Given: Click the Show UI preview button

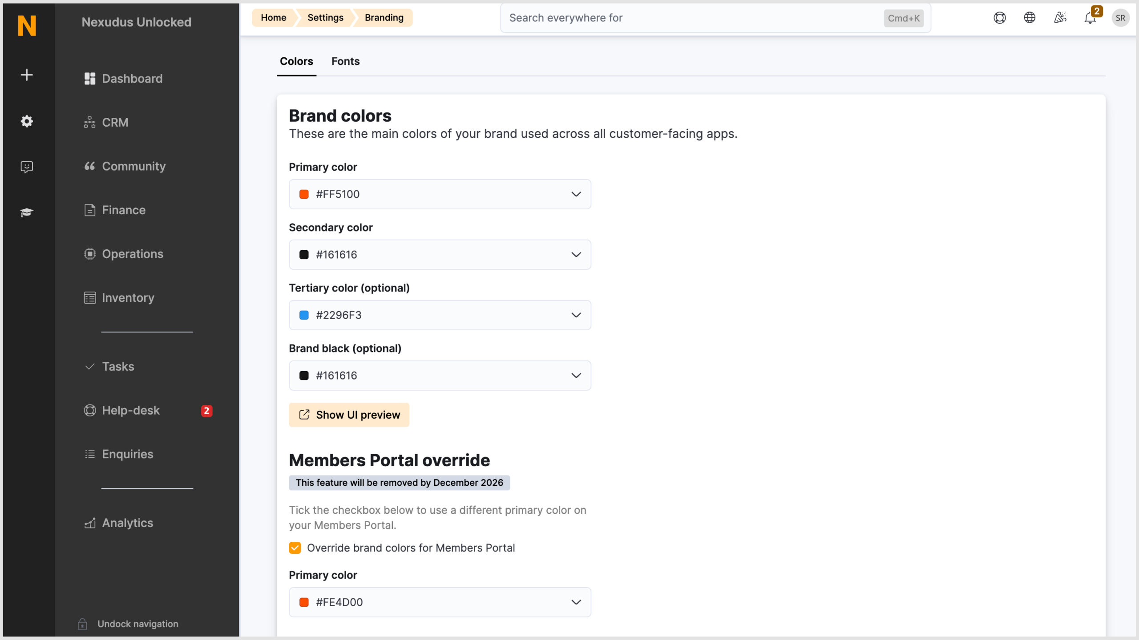Looking at the screenshot, I should 349,415.
